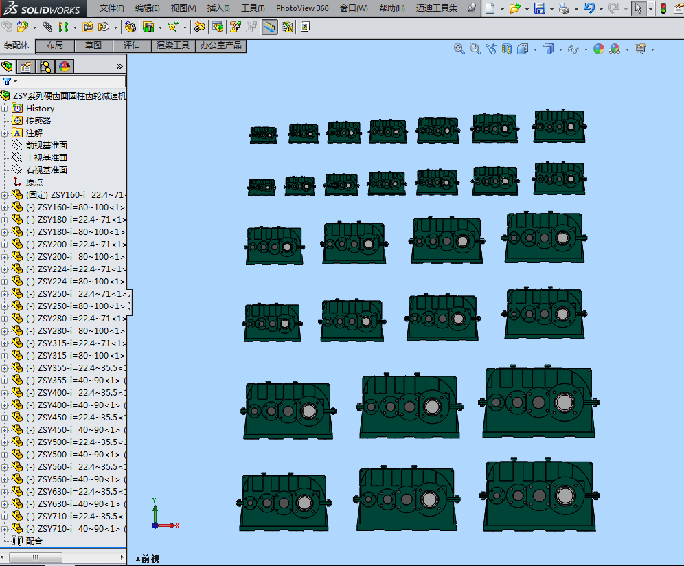Image resolution: width=684 pixels, height=566 pixels.
Task: Open the PropertyManager tab icon
Action: coord(25,67)
